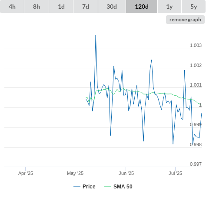Click the blue Price legend line marker

pos(77,187)
